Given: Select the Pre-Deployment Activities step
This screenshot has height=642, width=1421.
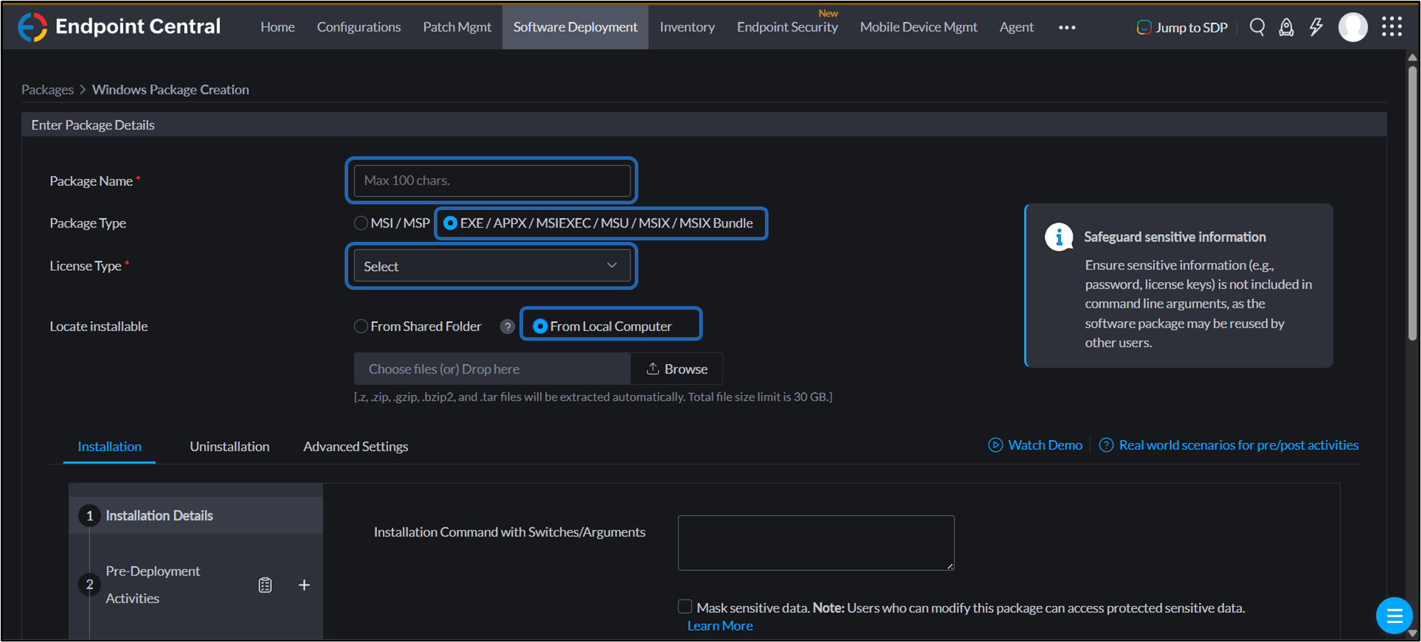Looking at the screenshot, I should pos(153,585).
